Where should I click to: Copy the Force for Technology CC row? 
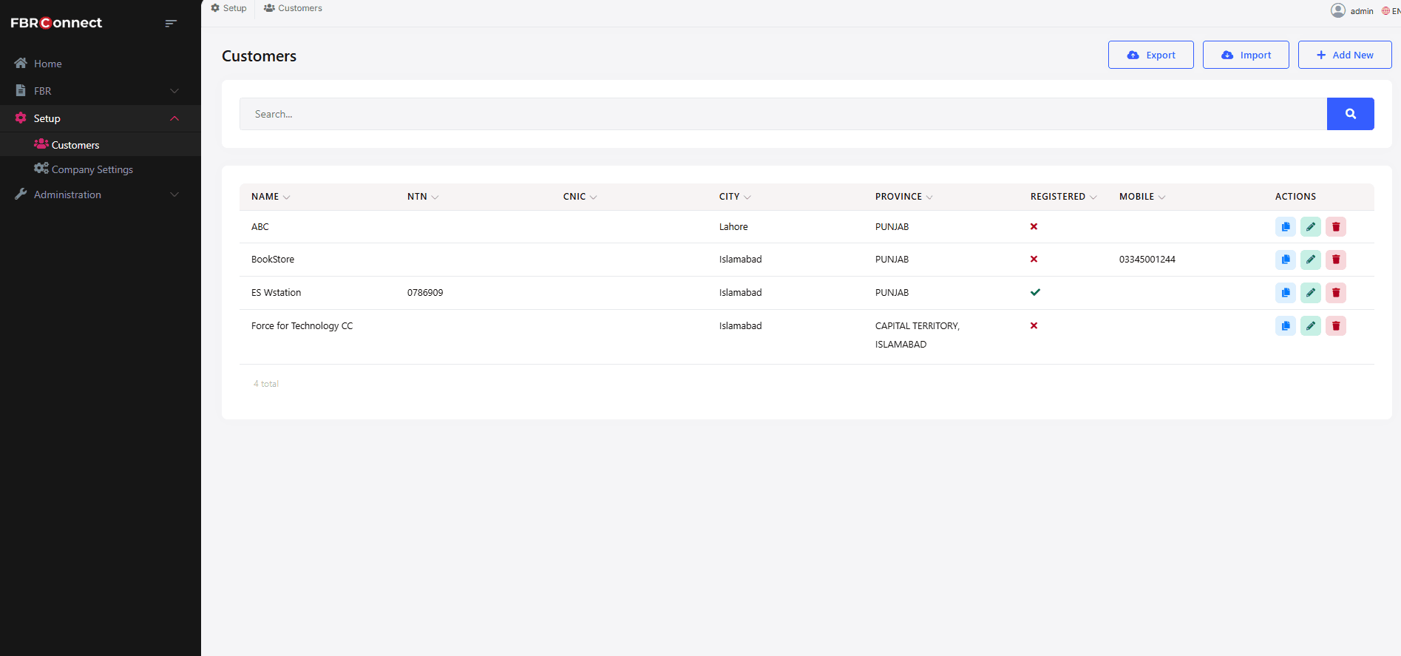1286,325
